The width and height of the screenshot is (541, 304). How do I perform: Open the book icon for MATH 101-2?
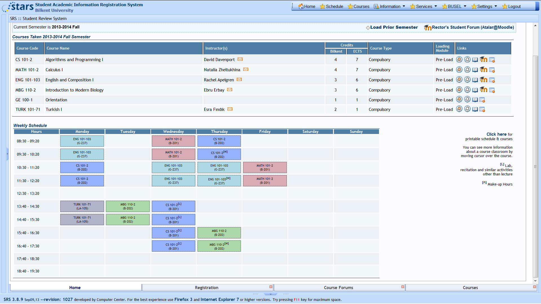pyautogui.click(x=475, y=70)
